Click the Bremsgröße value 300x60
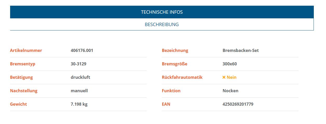The image size is (326, 124). tap(230, 64)
